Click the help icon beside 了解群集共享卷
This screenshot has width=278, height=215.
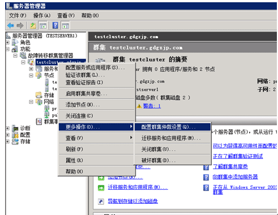(206, 167)
